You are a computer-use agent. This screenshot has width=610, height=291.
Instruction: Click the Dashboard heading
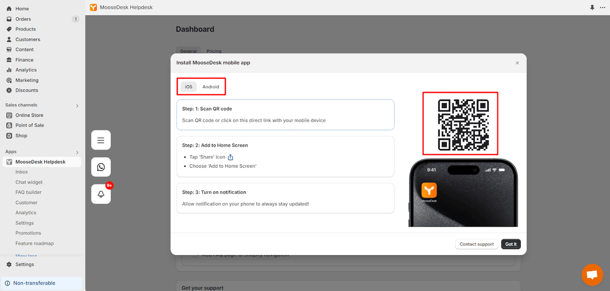[x=195, y=29]
